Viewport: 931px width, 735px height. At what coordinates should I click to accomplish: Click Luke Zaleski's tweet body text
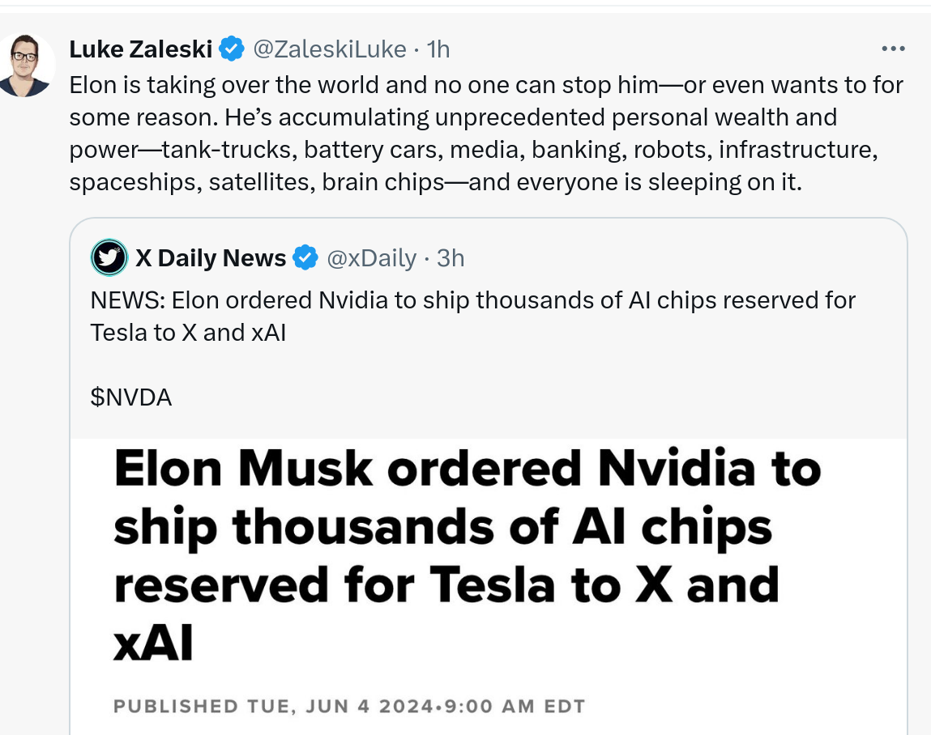tap(486, 134)
